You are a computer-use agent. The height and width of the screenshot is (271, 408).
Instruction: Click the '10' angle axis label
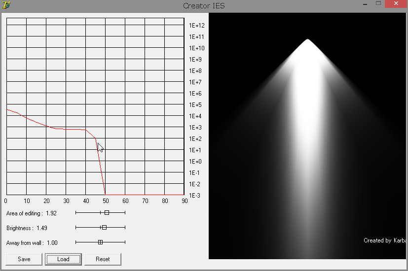27,201
